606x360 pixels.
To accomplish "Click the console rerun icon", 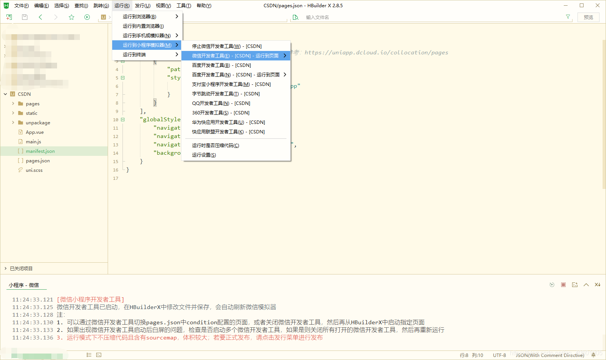I will point(552,285).
